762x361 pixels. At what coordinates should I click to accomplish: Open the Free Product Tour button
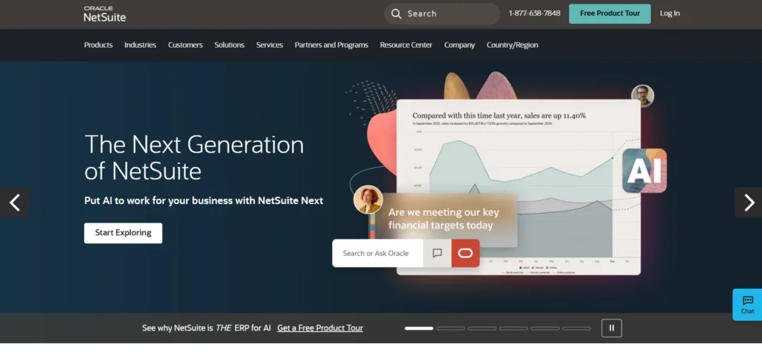[x=610, y=13]
